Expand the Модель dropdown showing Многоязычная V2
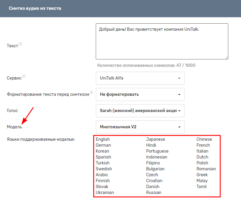 pos(140,127)
